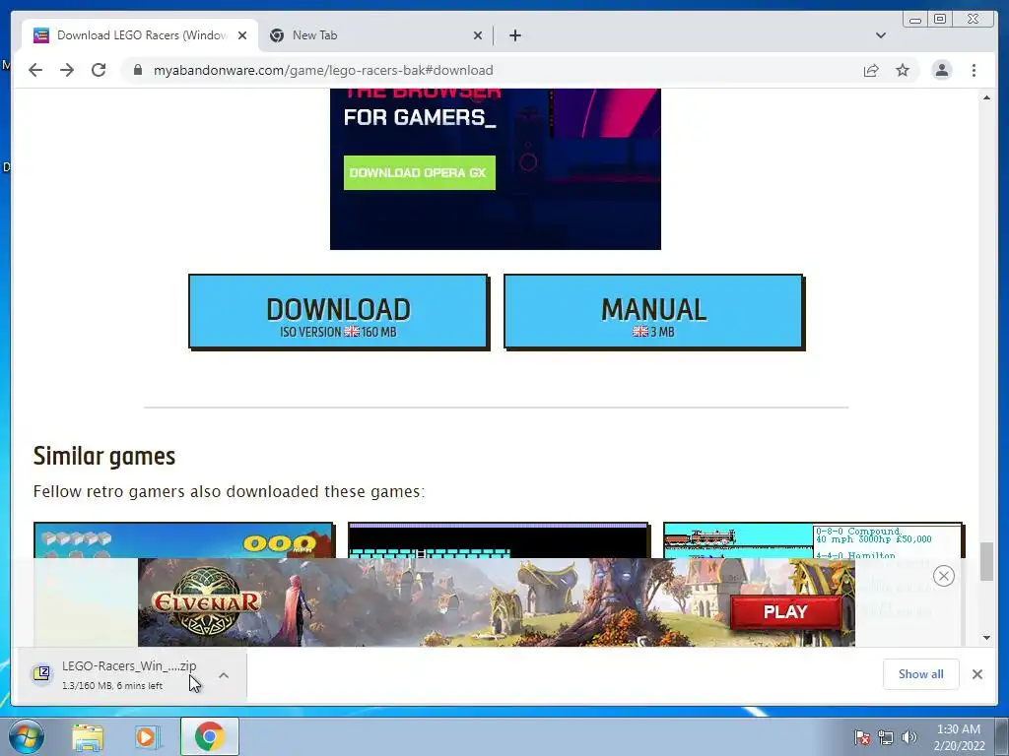Click page scrollbar down arrow

986,638
